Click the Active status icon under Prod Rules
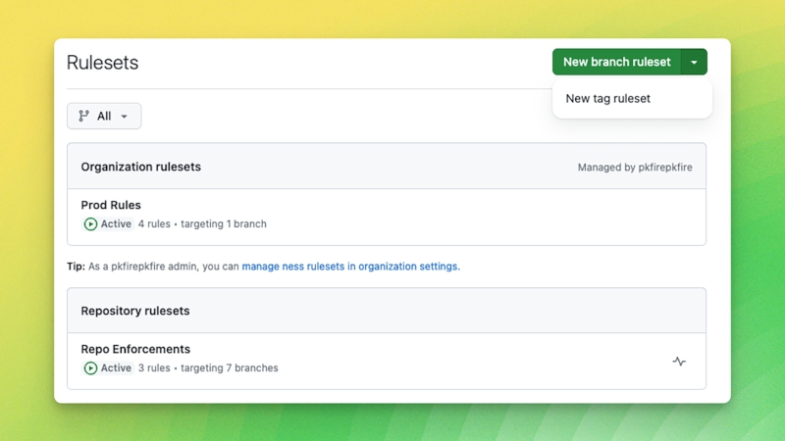This screenshot has height=441, width=785. pos(90,224)
